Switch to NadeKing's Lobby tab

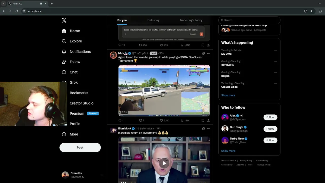(x=191, y=20)
